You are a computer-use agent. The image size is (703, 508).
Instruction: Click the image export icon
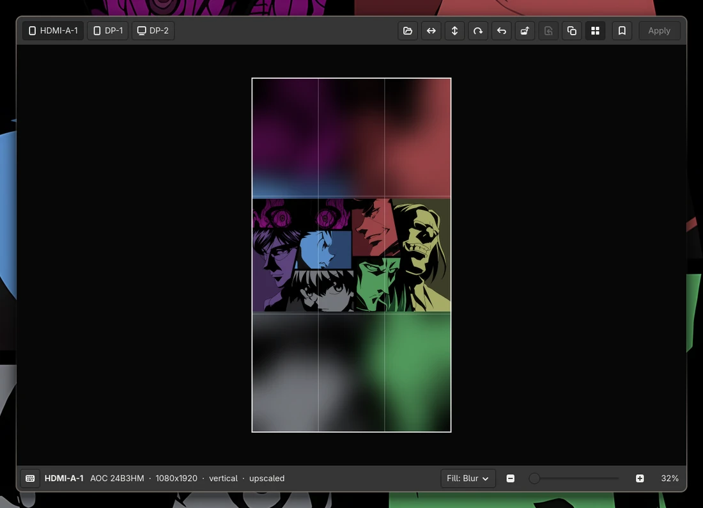point(525,31)
